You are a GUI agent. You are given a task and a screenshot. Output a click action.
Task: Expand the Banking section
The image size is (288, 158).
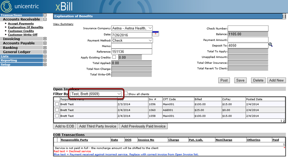click(45, 48)
